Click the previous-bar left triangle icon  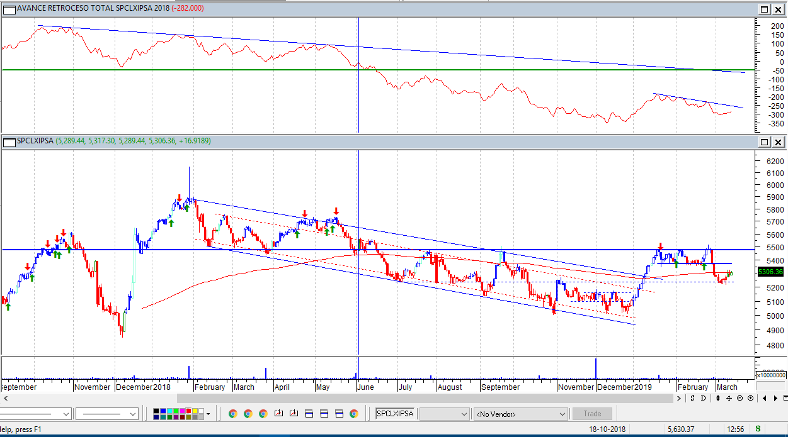(765, 398)
